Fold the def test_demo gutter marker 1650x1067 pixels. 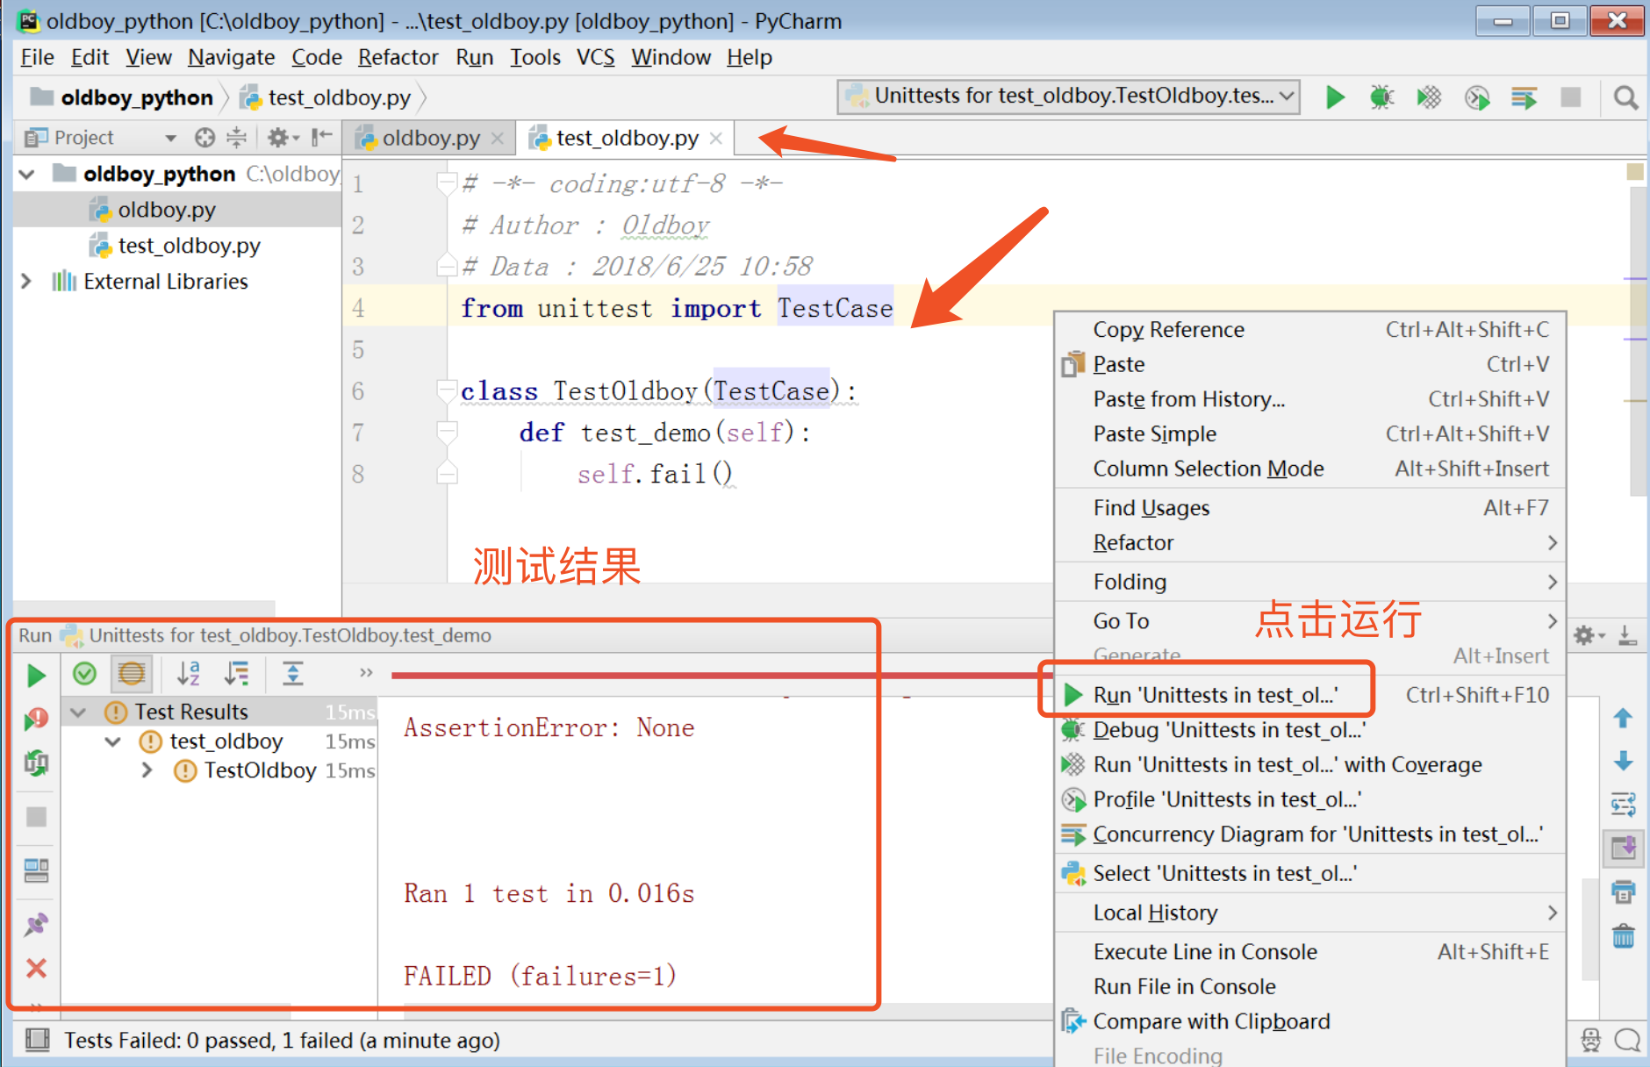click(447, 431)
